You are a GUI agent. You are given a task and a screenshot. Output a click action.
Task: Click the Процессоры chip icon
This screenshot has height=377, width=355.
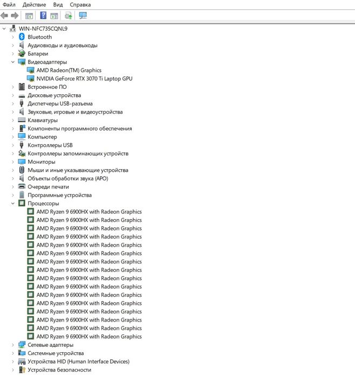click(x=22, y=203)
